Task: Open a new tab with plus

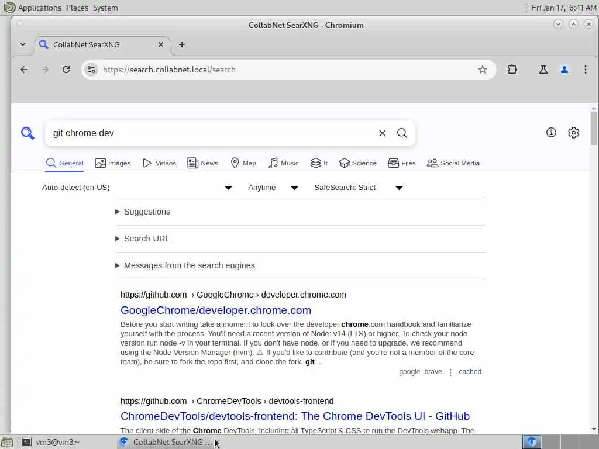Action: tap(182, 44)
